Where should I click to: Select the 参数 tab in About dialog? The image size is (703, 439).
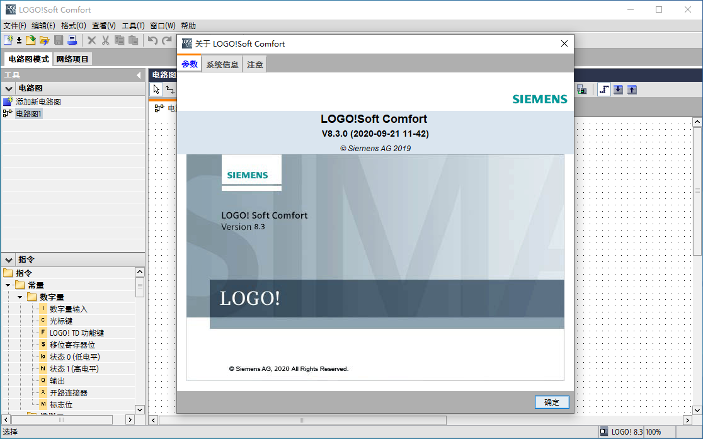coord(190,64)
